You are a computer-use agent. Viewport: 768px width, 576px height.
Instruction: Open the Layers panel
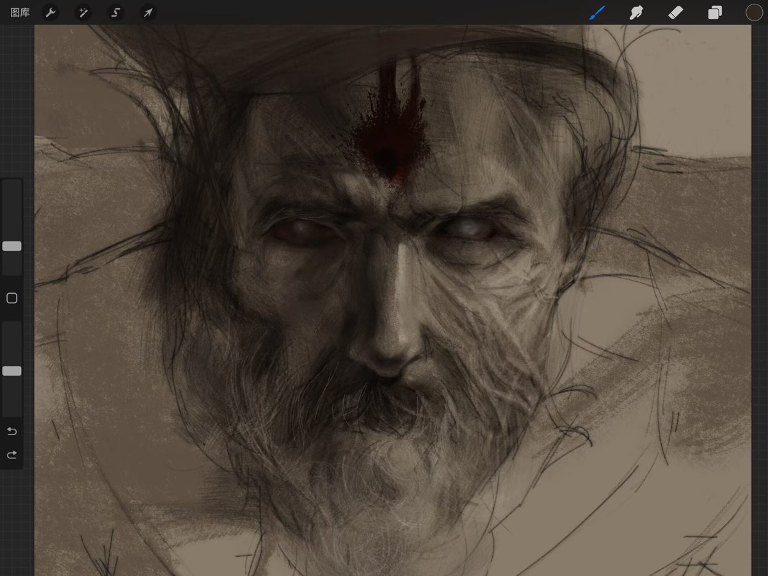tap(715, 12)
